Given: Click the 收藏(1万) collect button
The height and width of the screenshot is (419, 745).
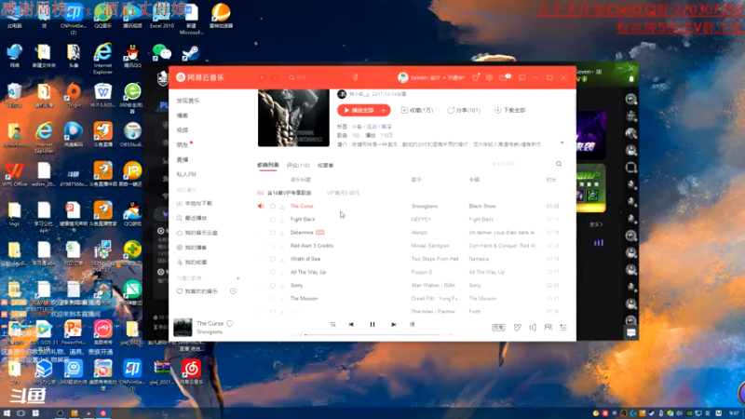Looking at the screenshot, I should click(x=417, y=110).
